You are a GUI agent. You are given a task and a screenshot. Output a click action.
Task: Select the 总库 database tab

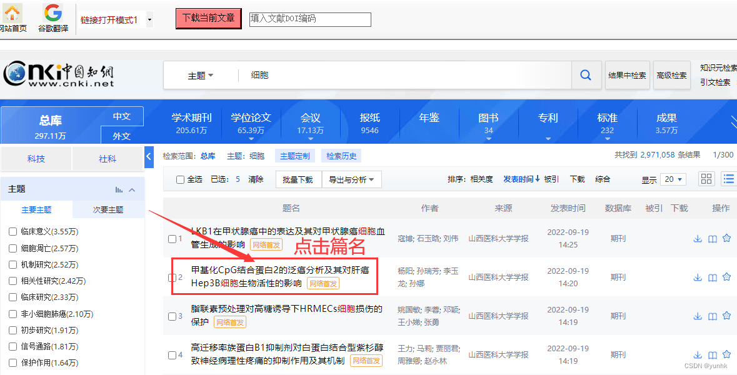pos(50,126)
